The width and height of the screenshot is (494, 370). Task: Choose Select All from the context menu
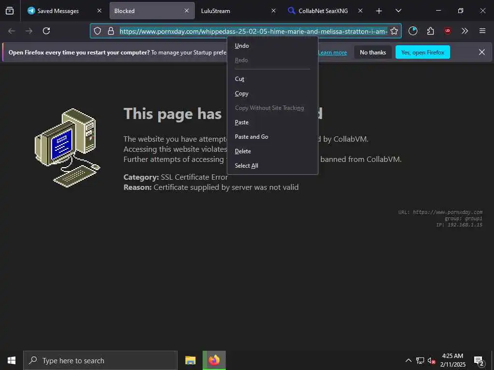coord(273,166)
